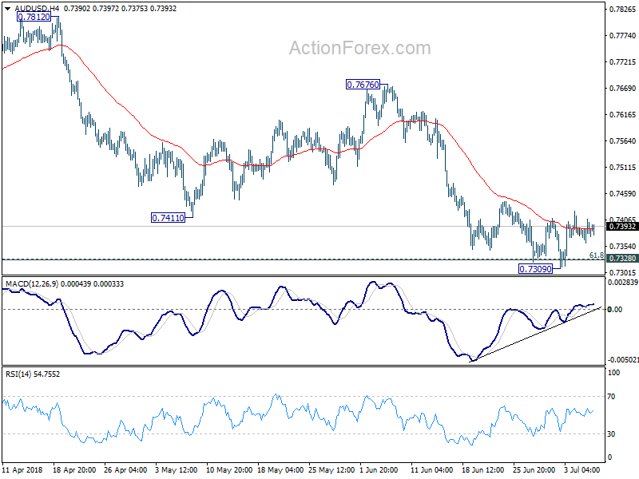Click the 0.73015 price scale value
The image size is (639, 479).
coord(622,272)
